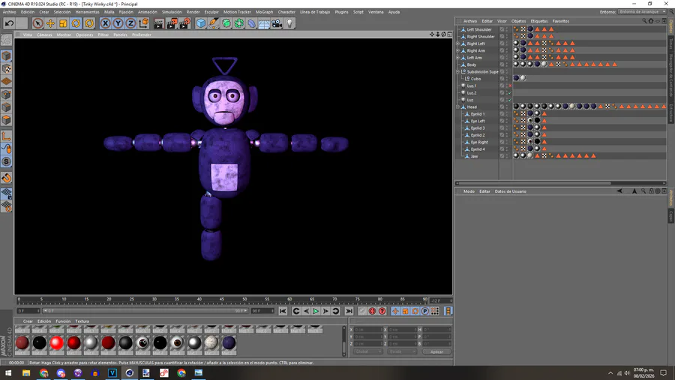Click the X position input field
675x380 pixels.
[367, 330]
